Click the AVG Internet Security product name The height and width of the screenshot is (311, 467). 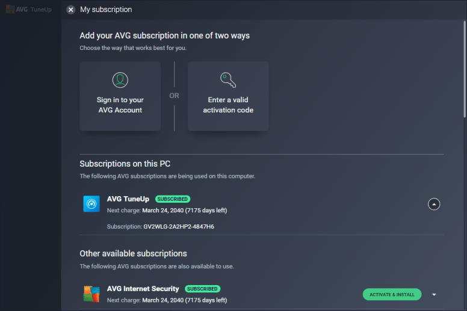pyautogui.click(x=143, y=289)
